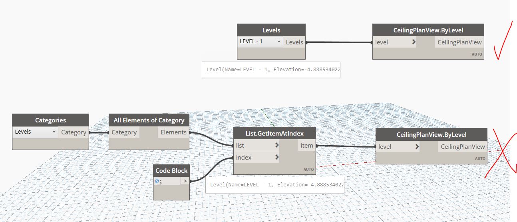Click level chevron on upper CeilingPlanView.ByLevel node
The width and height of the screenshot is (517, 222).
[414, 42]
